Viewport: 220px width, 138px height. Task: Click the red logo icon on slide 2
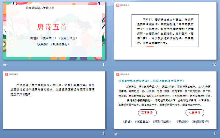[x=118, y=5]
